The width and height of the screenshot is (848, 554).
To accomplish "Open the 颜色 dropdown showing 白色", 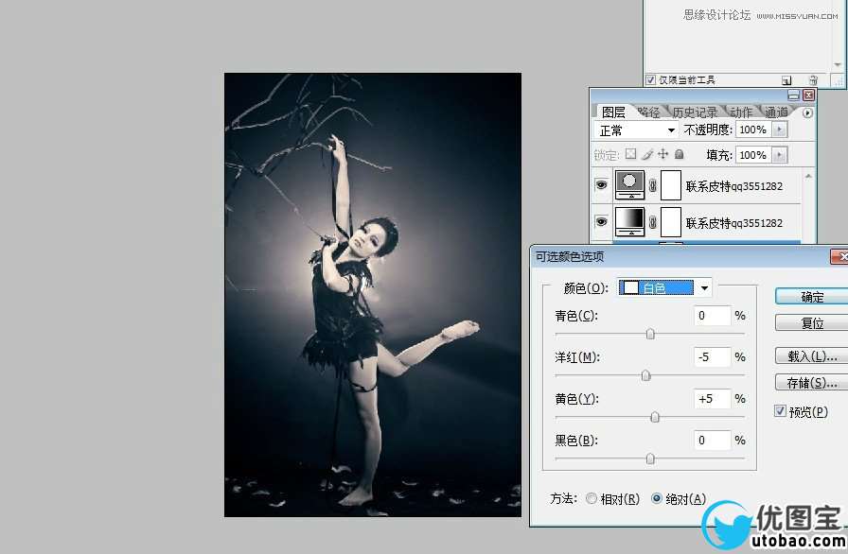I will point(665,287).
